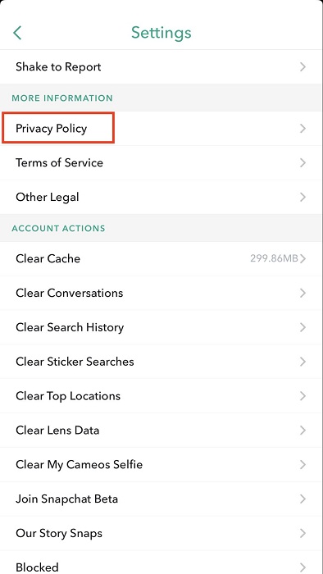Open Shake to Report setting
This screenshot has width=323, height=574.
pyautogui.click(x=161, y=67)
